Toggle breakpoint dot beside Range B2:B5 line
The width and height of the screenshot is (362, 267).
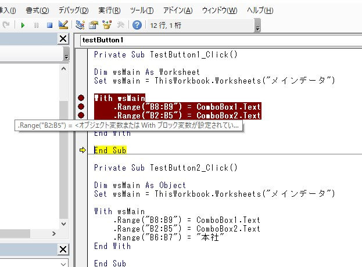(x=81, y=116)
